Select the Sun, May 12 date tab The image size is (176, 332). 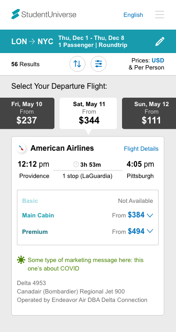coord(149,113)
